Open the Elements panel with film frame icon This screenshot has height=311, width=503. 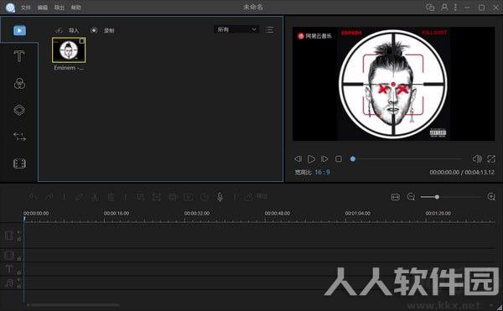(19, 163)
